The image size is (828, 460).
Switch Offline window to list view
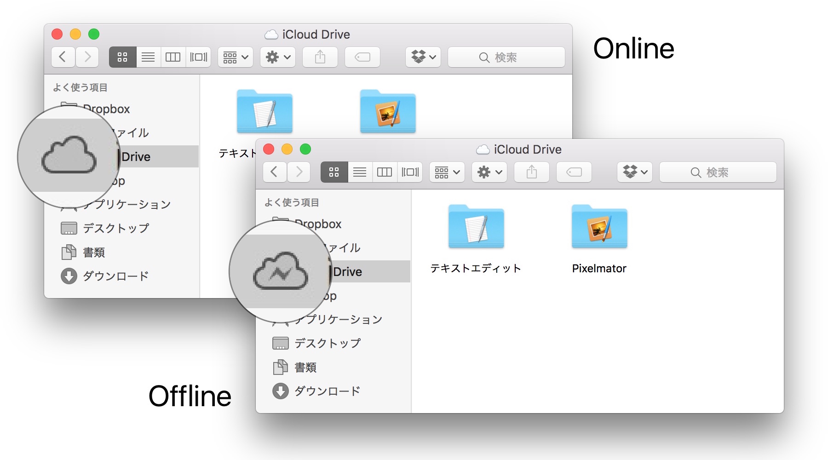360,172
